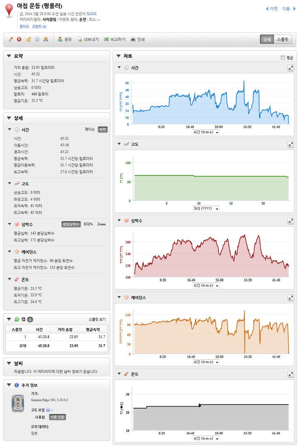Screen dimensions: 300x448
Task: Go to next activity with 다음
Action: point(289,9)
